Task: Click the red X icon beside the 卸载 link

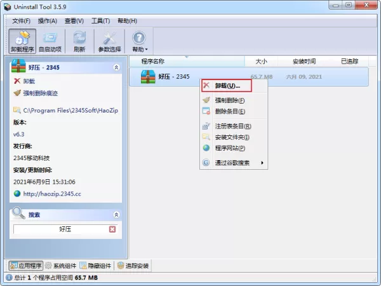Action: 17,81
